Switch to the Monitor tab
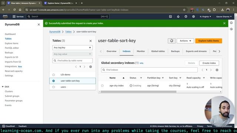The width and height of the screenshot is (237, 133). pos(141,51)
